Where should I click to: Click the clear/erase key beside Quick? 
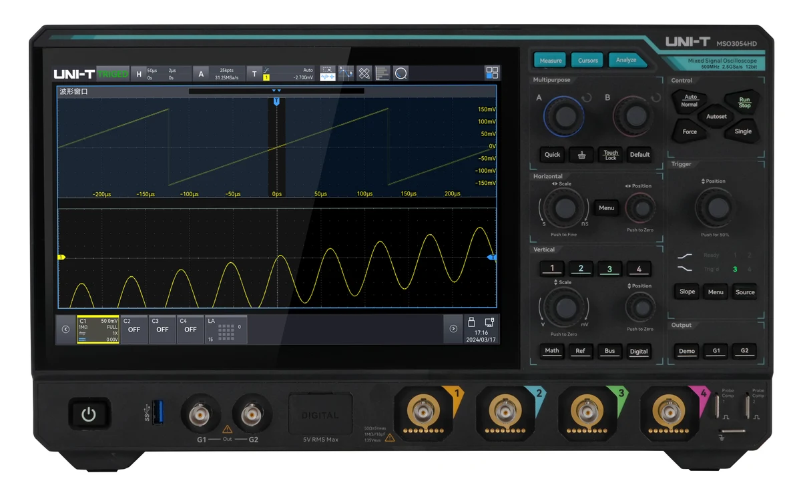tap(581, 155)
